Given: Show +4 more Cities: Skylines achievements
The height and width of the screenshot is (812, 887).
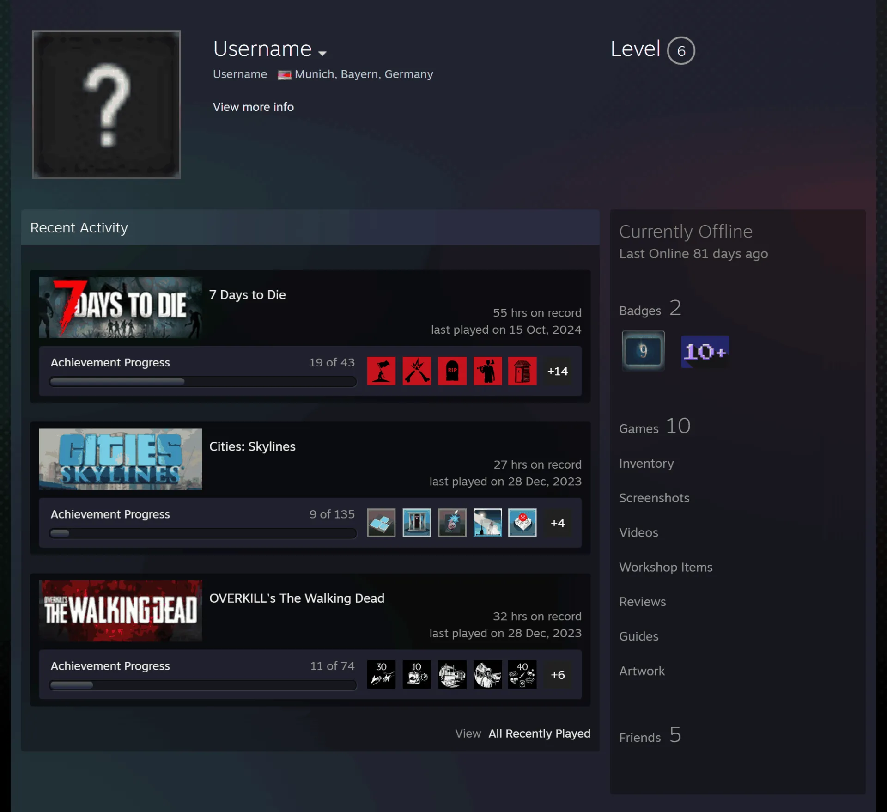Looking at the screenshot, I should [558, 523].
